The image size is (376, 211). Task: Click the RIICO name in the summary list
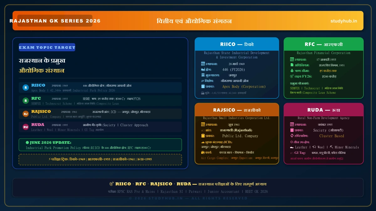pyautogui.click(x=38, y=85)
